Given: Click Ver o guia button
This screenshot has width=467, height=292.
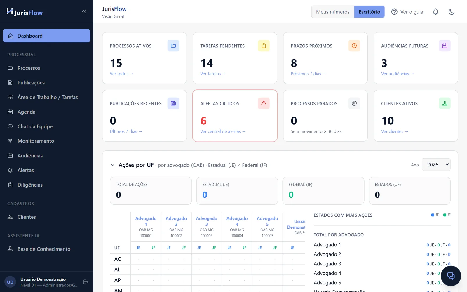Looking at the screenshot, I should coord(407,12).
